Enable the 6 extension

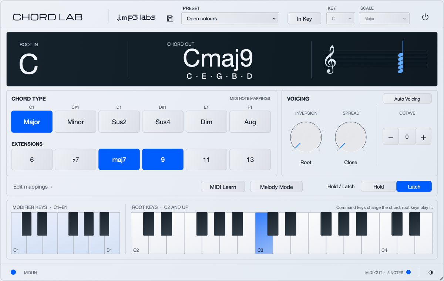32,159
